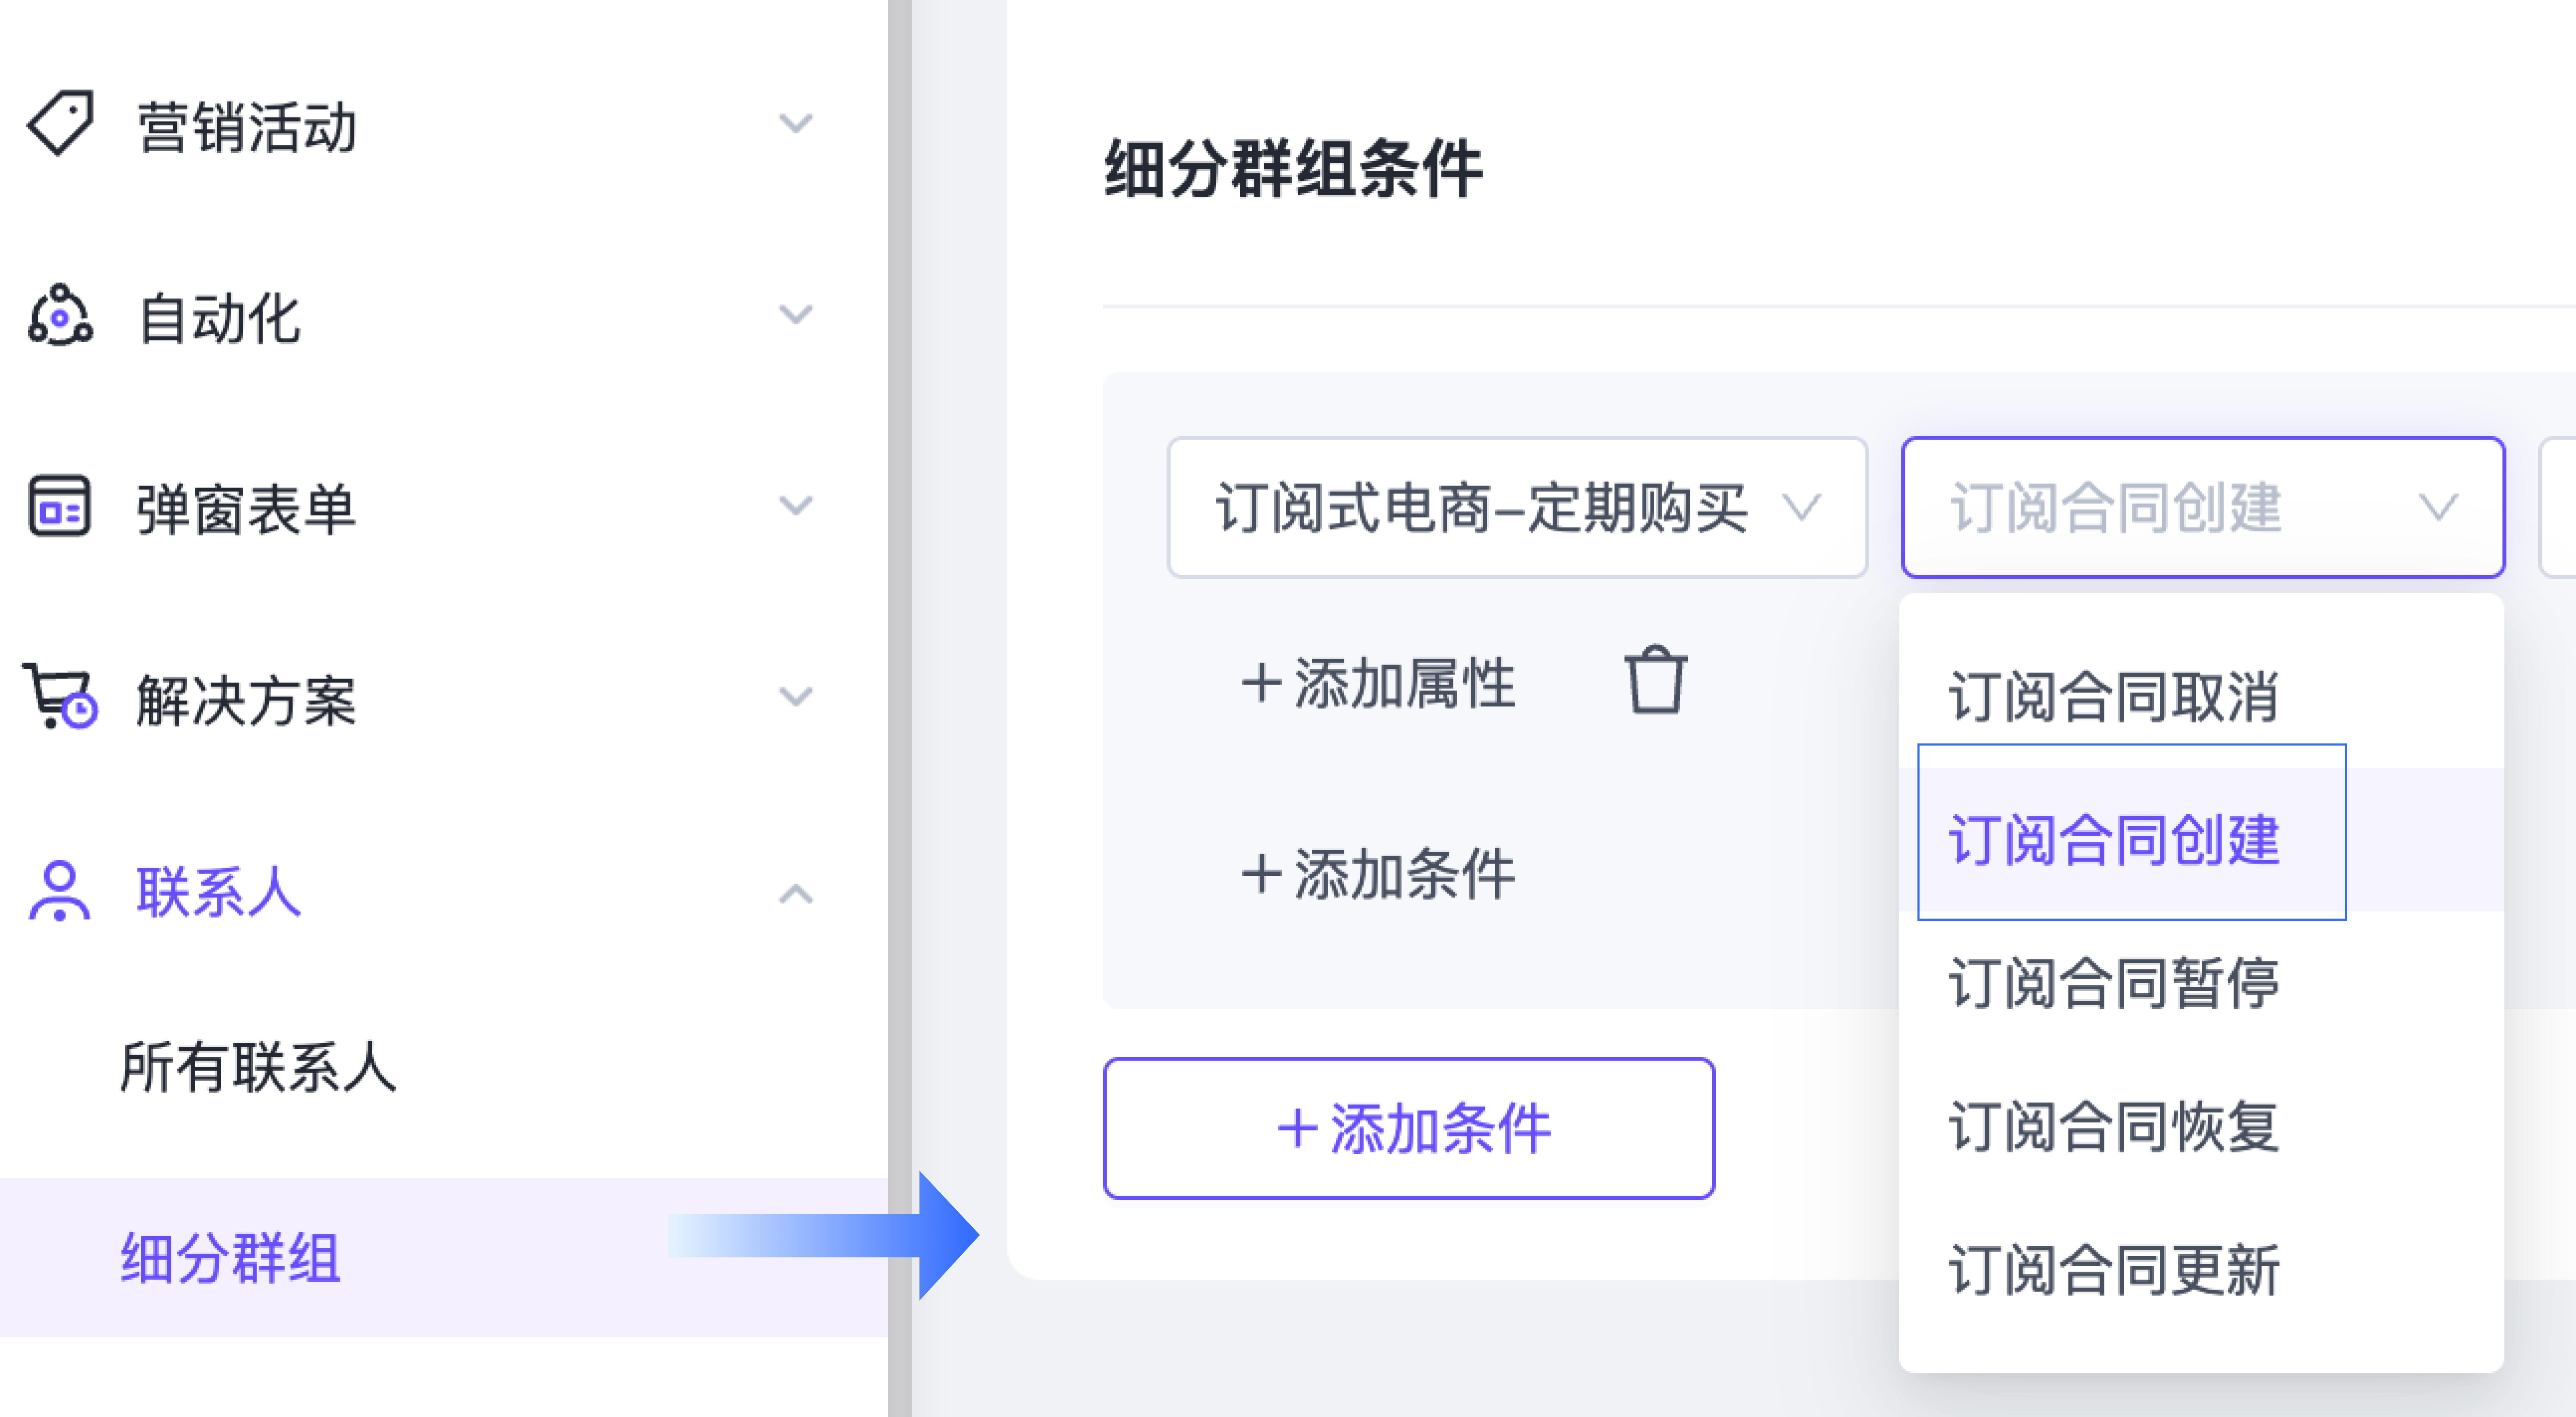
Task: Pick 订阅合同恢复 in the dropdown list
Action: click(2113, 1126)
